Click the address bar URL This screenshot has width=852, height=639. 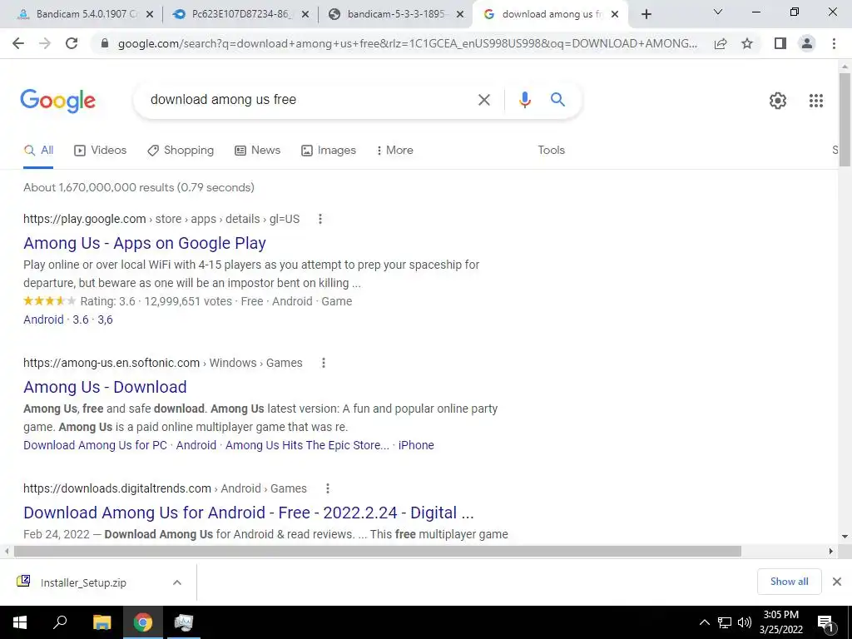click(408, 43)
